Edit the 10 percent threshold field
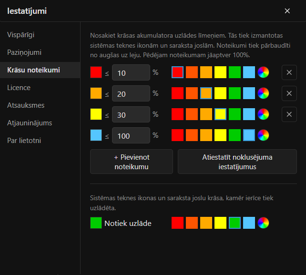Image resolution: width=306 pixels, height=275 pixels. [x=131, y=72]
